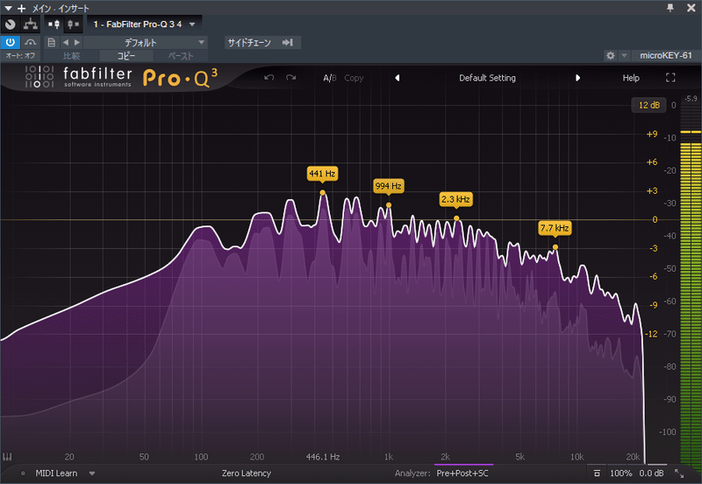This screenshot has height=484, width=702.
Task: Open the Default Setting preset menu
Action: (487, 78)
